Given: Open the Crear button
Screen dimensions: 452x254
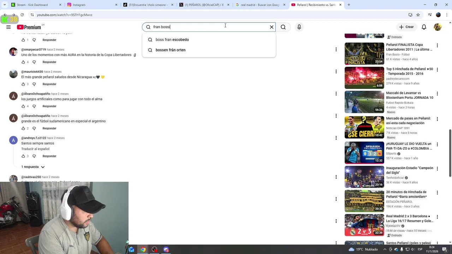Looking at the screenshot, I should (406, 27).
